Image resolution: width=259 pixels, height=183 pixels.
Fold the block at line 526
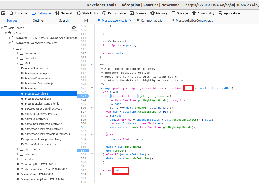click(92, 108)
